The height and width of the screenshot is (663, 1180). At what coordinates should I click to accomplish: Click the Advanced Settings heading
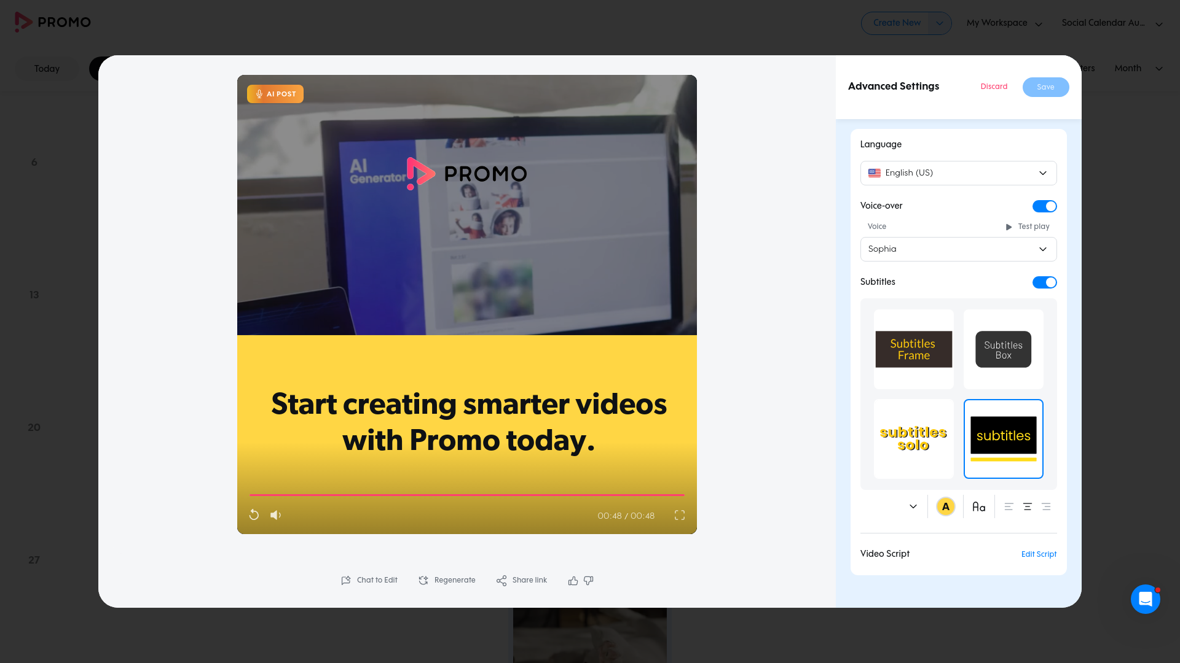coord(894,87)
